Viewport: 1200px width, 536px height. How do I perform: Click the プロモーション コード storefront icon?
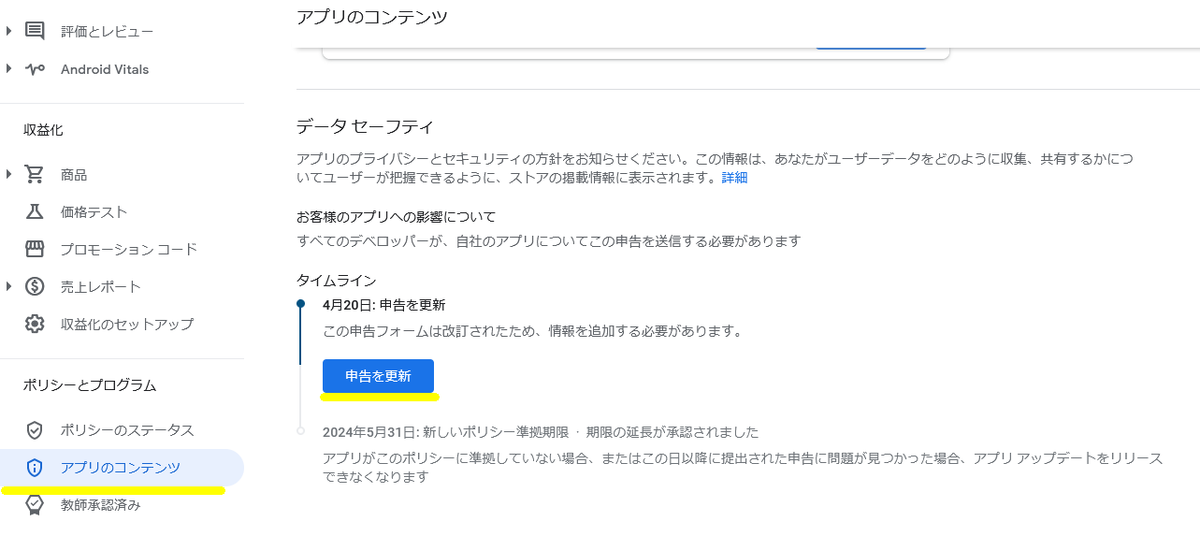35,250
